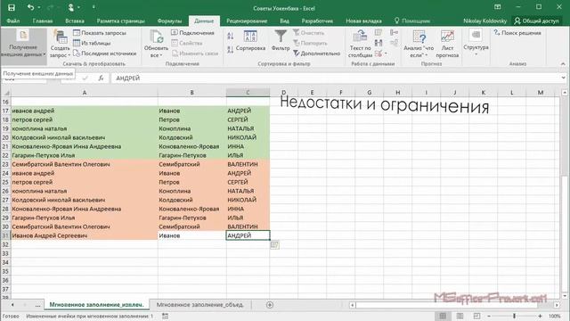Click Дополнительно (Advanced) filter option

[317, 53]
